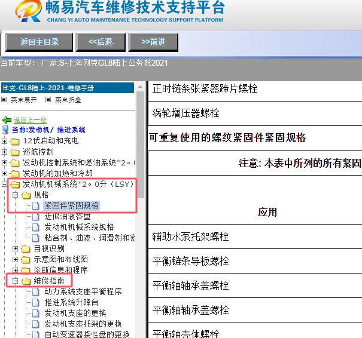
Task: Click tree panel scrollbar up arrow
Action: pos(140,87)
